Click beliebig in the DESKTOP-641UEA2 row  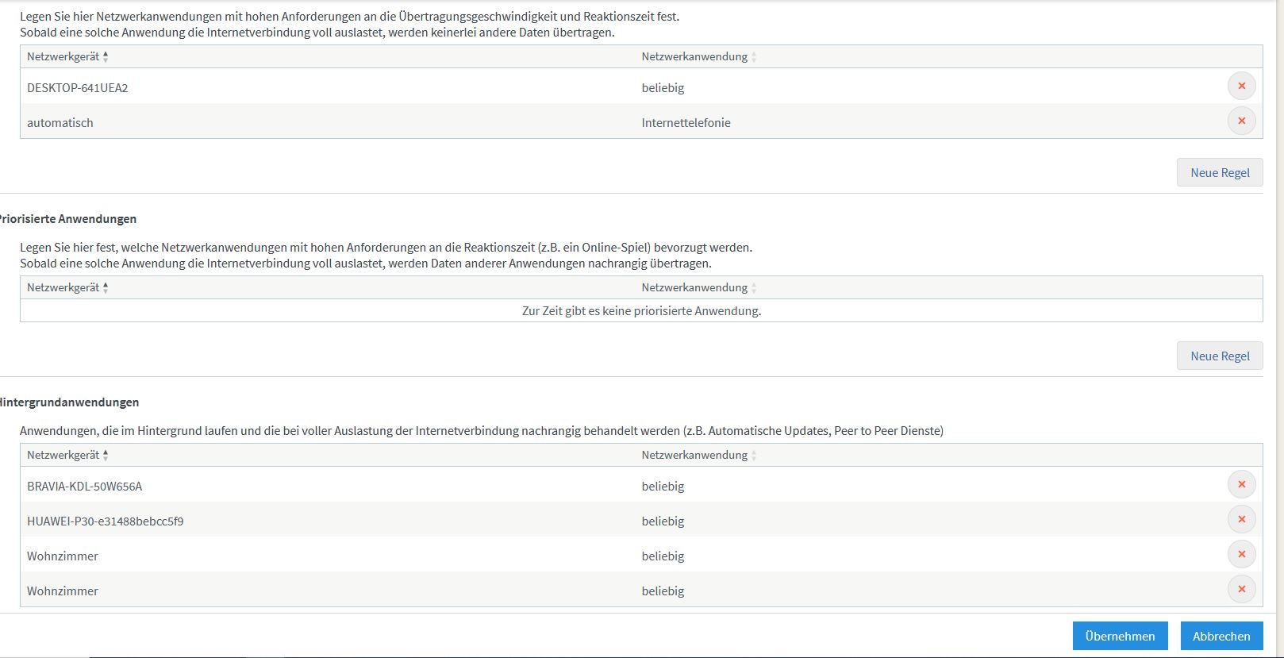tap(663, 87)
